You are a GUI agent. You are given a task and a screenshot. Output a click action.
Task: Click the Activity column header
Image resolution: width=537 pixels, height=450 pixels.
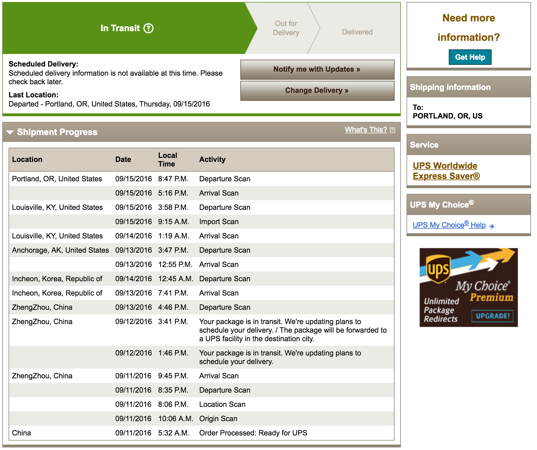(212, 159)
